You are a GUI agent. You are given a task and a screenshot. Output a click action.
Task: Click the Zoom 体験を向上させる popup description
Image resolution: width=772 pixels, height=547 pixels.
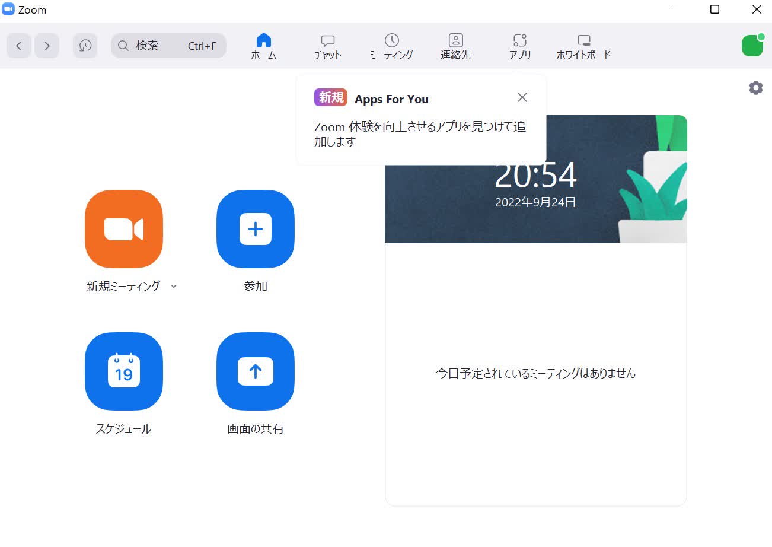420,135
